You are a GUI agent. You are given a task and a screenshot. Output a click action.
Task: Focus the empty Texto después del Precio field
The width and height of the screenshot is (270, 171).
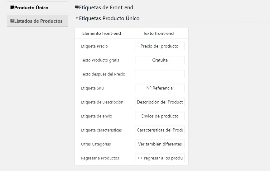click(160, 74)
